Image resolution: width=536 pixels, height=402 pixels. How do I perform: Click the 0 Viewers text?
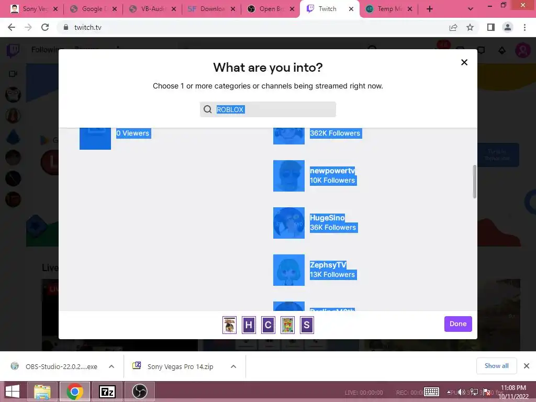coord(132,133)
